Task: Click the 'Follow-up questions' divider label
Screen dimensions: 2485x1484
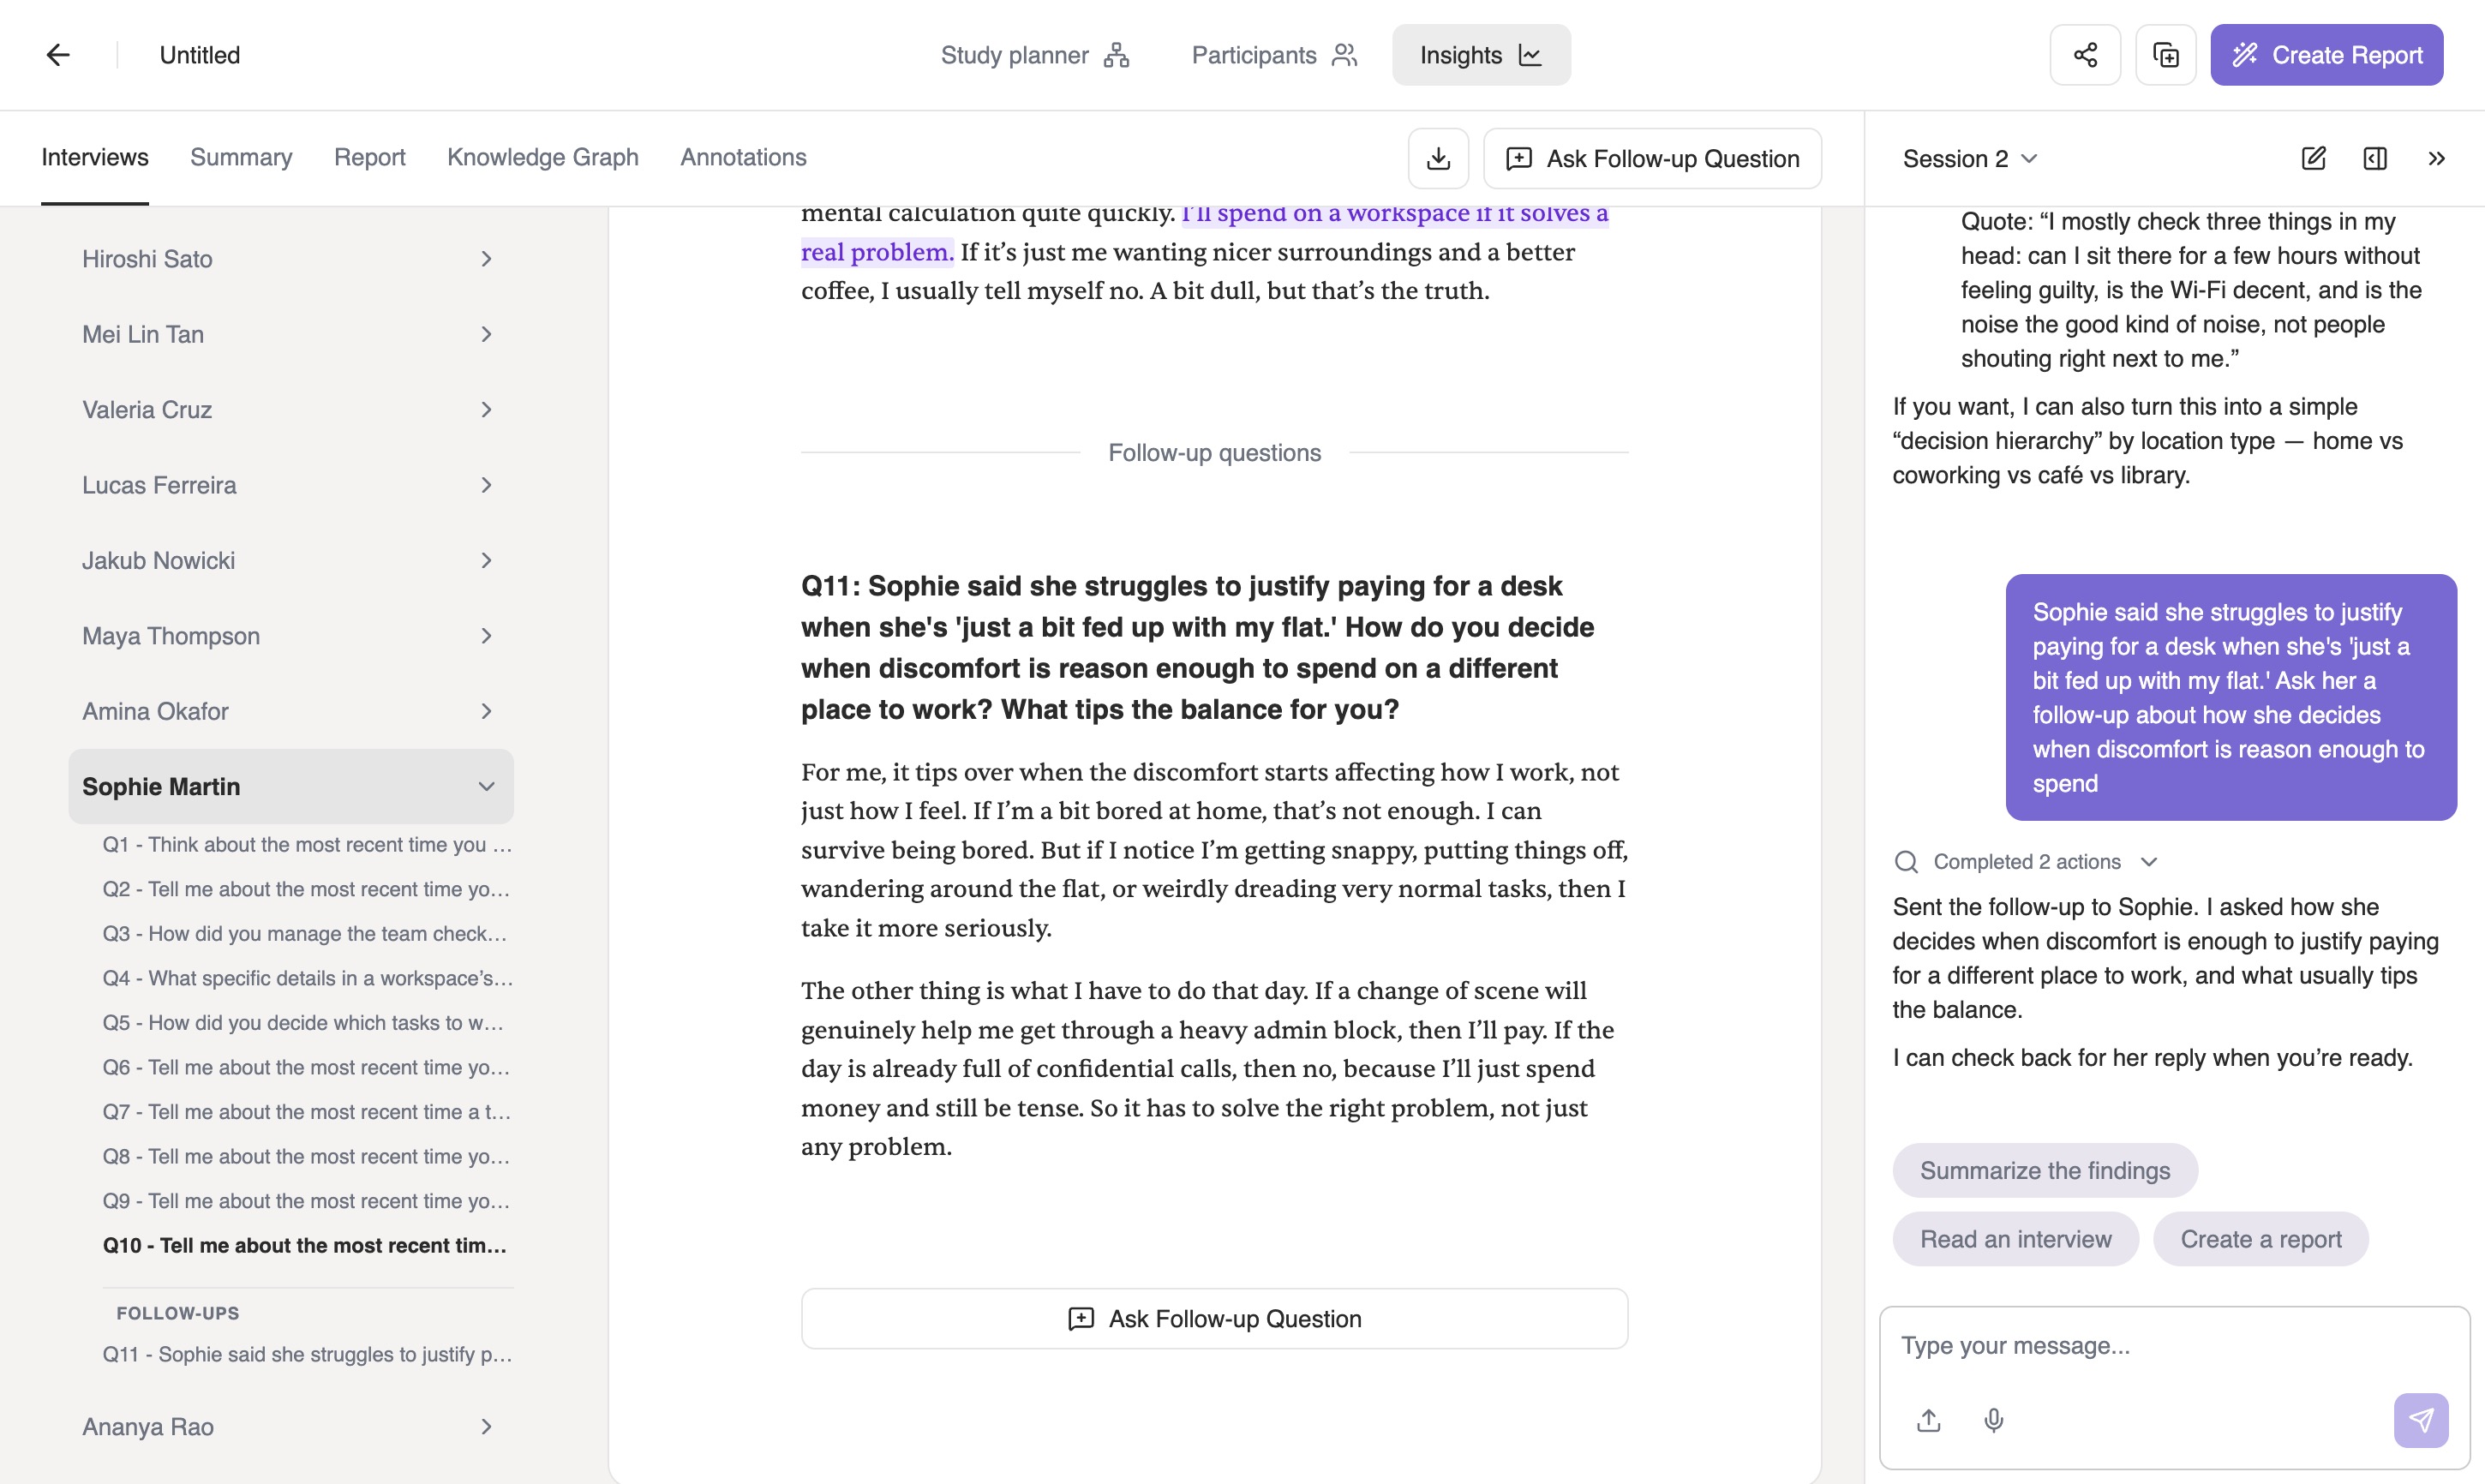Action: [x=1214, y=452]
